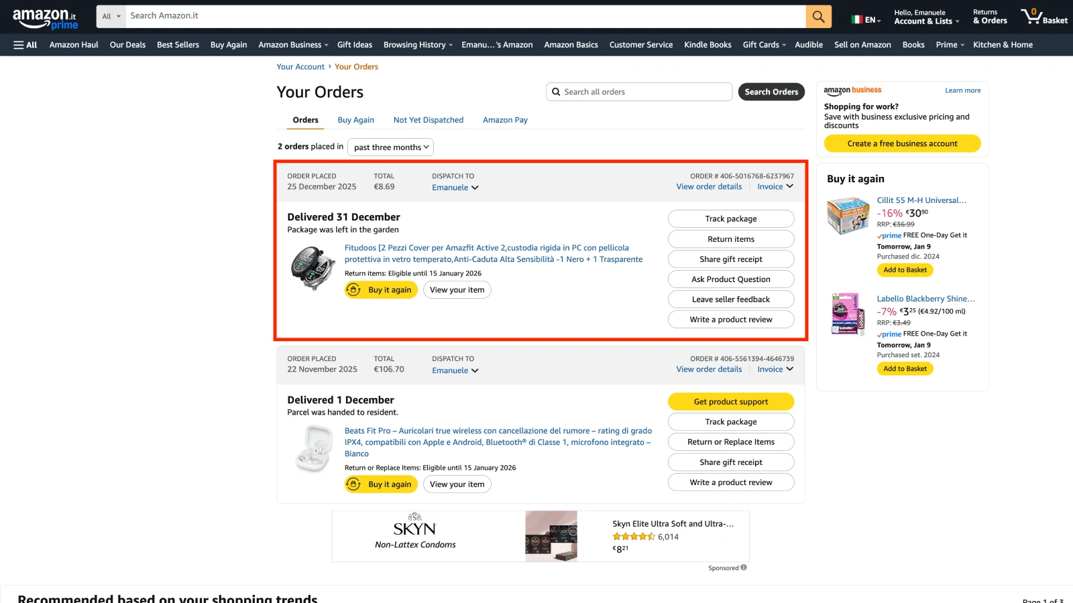Expand Invoice dropdown for 25 December order
The width and height of the screenshot is (1073, 603).
(x=775, y=187)
